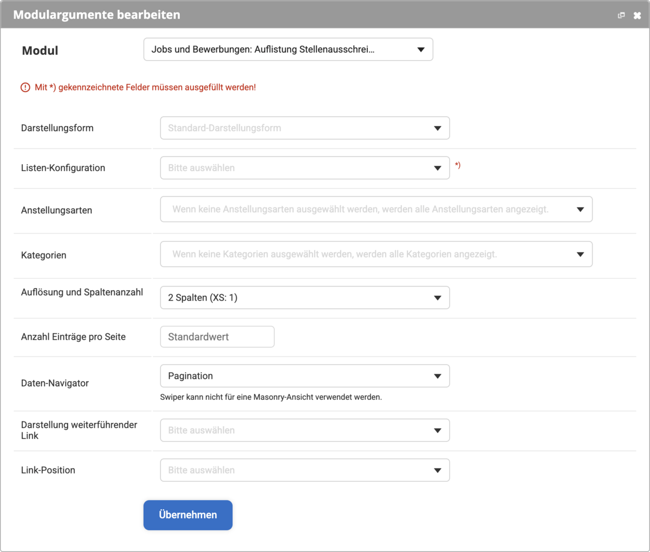Click the Anzahl Einträge pro Seite label
Image resolution: width=650 pixels, height=552 pixels.
coord(73,336)
